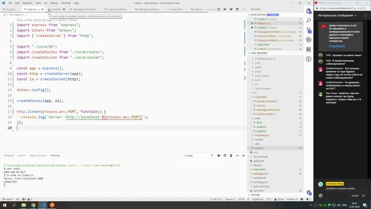Open the File menu

click(10, 3)
